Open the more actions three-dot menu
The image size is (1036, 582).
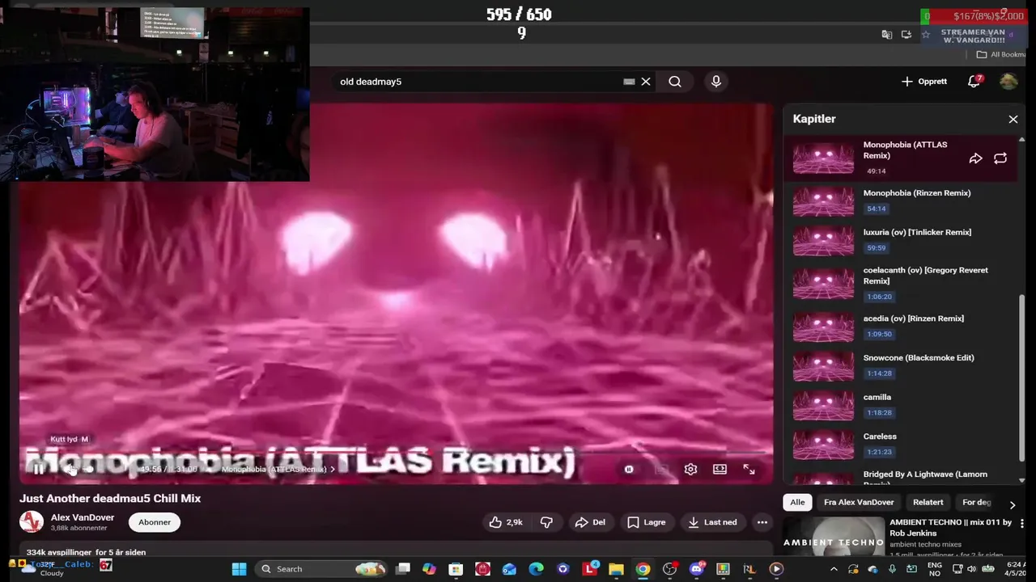click(762, 522)
